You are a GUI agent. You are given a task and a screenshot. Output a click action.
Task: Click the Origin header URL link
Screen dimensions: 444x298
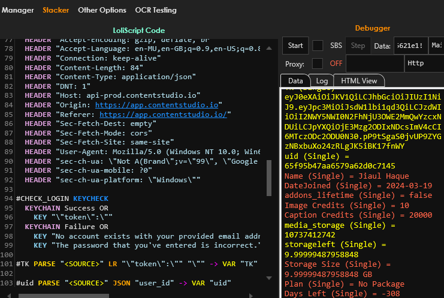[x=158, y=105]
